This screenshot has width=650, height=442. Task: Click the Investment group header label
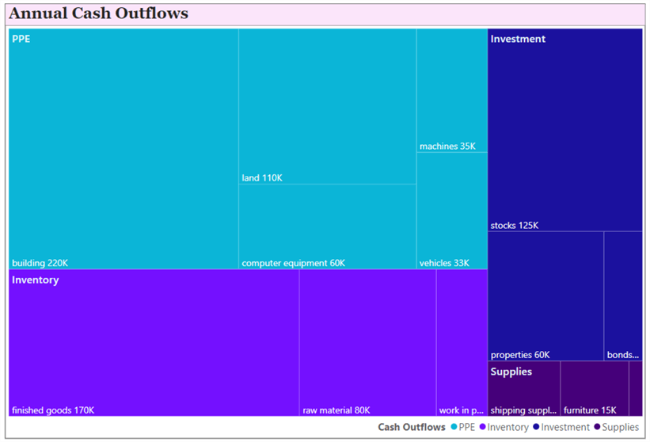[x=518, y=39]
